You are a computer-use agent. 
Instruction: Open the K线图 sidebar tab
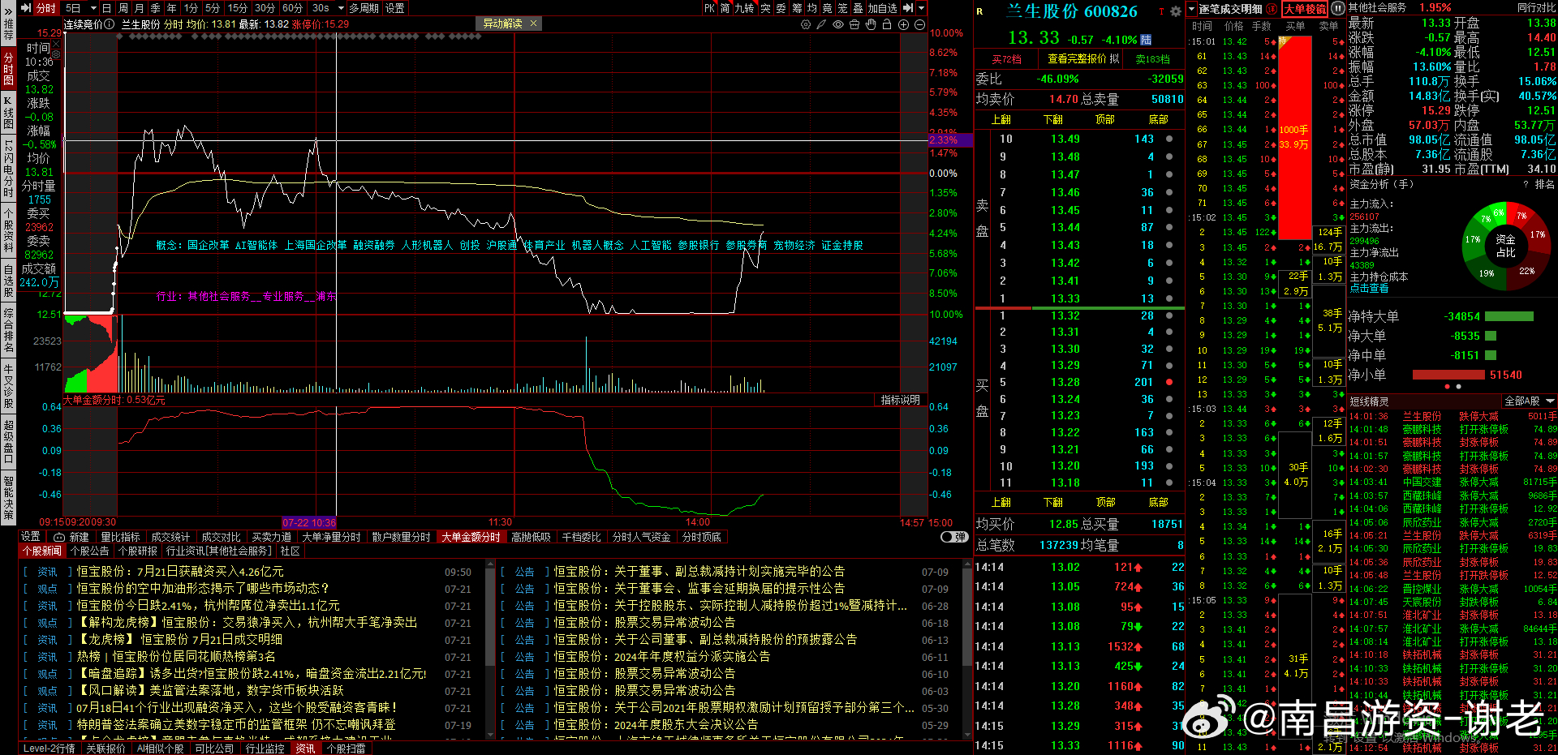pos(8,113)
